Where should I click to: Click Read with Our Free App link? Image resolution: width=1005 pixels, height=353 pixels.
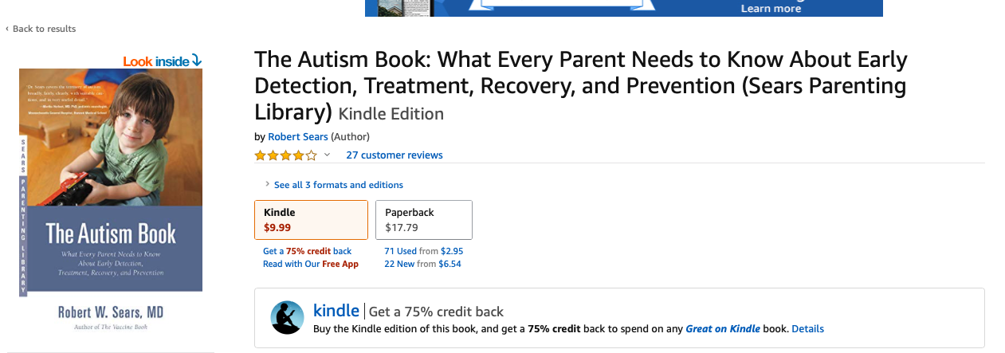[311, 264]
